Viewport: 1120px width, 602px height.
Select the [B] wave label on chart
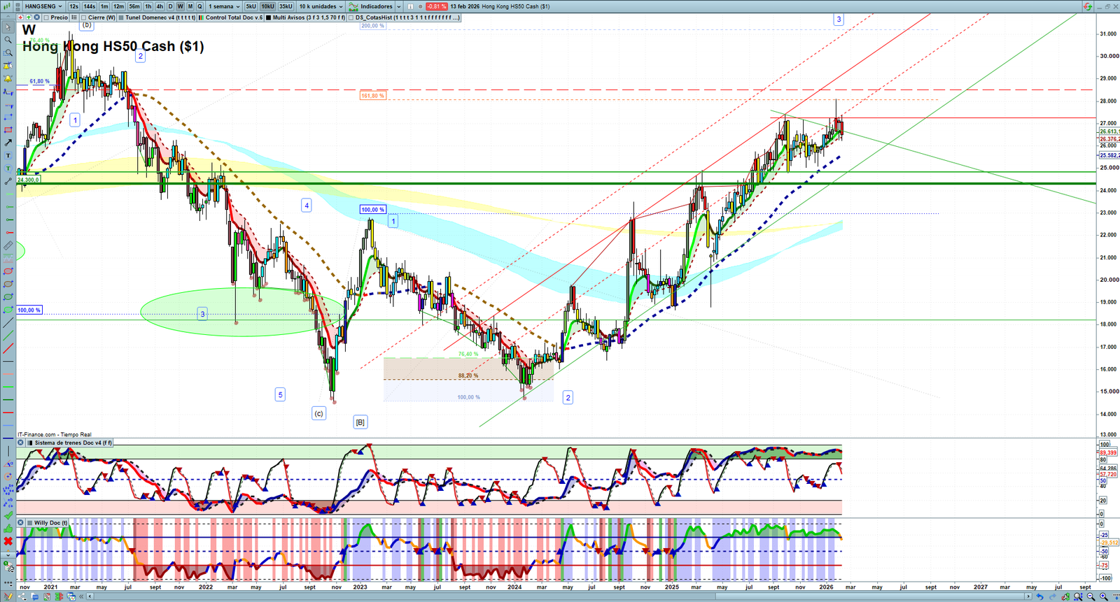pyautogui.click(x=360, y=422)
